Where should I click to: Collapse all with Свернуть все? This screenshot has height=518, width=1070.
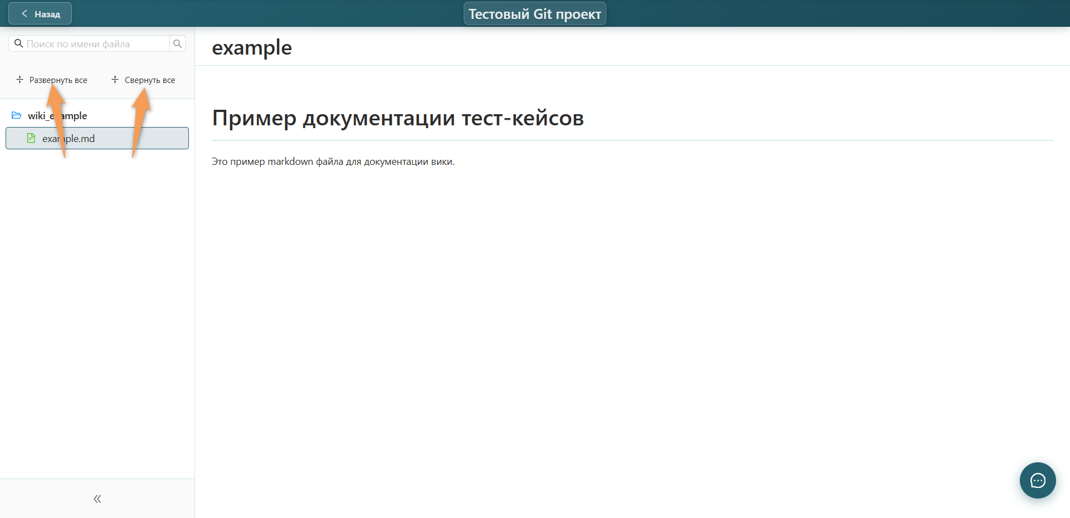coord(143,80)
